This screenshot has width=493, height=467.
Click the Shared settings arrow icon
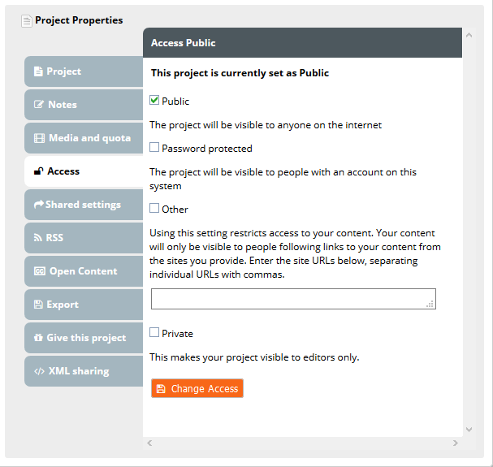(38, 205)
